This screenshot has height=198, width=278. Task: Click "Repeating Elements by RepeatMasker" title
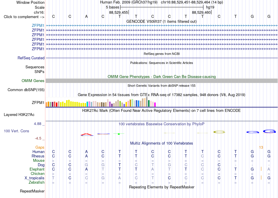click(x=162, y=187)
